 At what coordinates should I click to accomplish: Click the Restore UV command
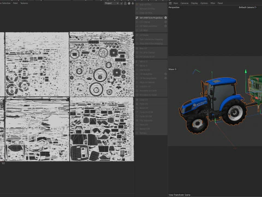pyautogui.click(x=145, y=129)
